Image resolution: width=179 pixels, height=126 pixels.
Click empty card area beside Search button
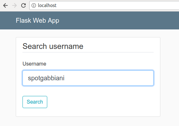pyautogui.click(x=101, y=102)
